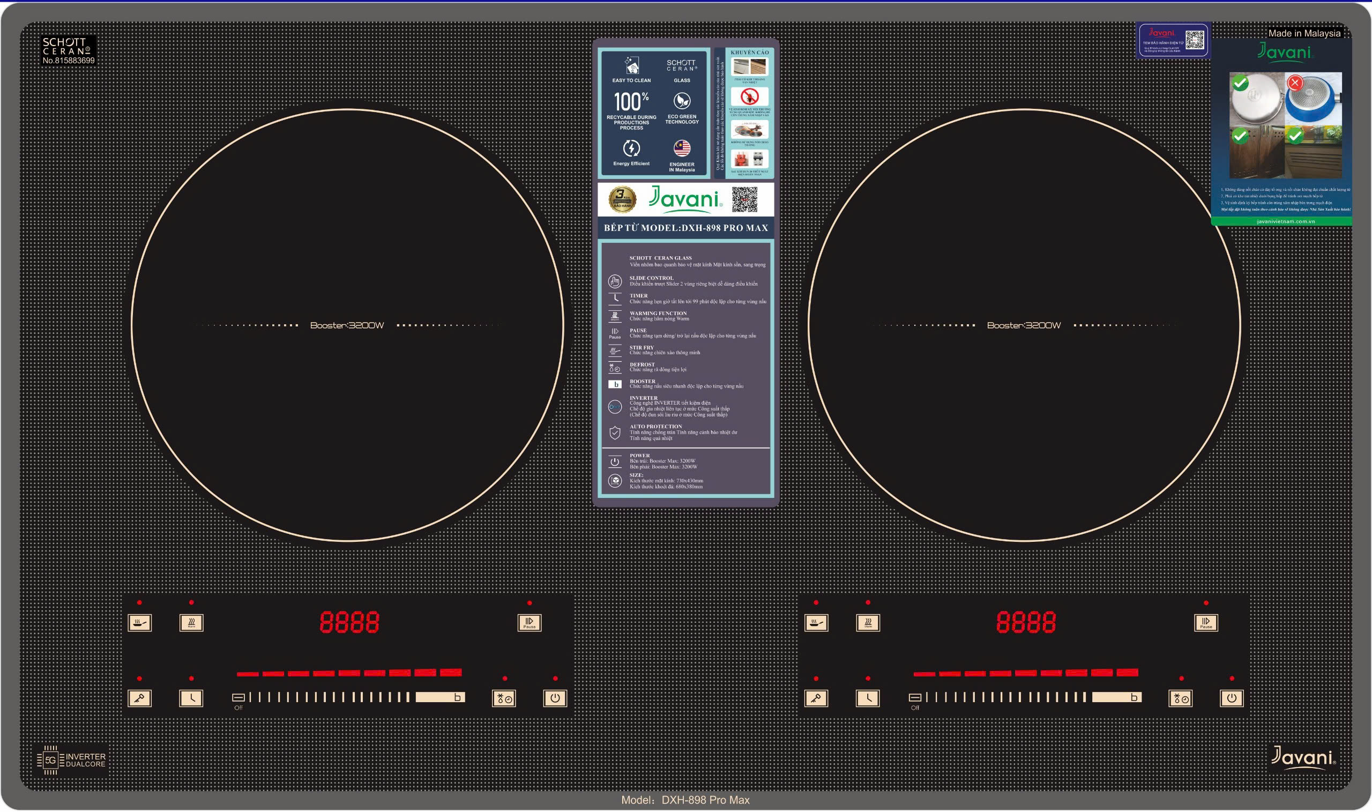Click the Eco Green Technology leaf icon

[x=682, y=101]
